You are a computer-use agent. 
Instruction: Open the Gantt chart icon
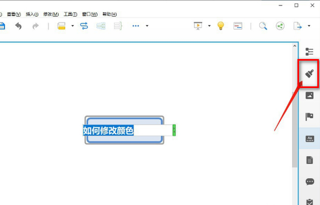click(238, 26)
